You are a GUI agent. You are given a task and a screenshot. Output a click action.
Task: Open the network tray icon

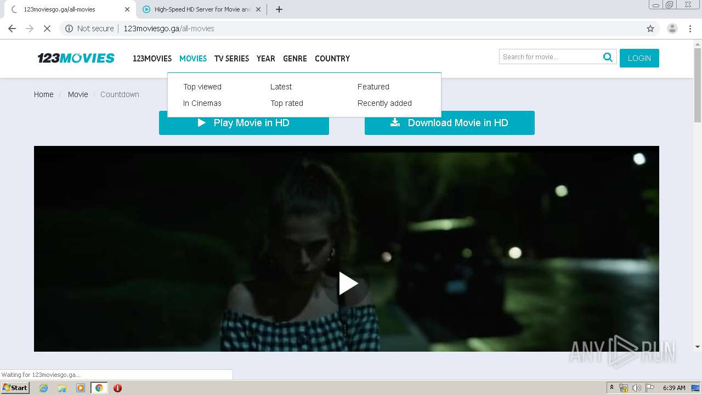point(624,388)
